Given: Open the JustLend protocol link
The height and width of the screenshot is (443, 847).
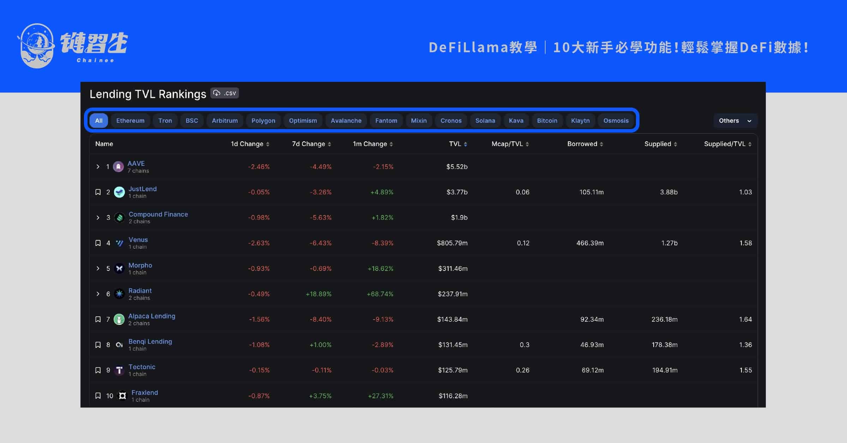Looking at the screenshot, I should click(143, 189).
